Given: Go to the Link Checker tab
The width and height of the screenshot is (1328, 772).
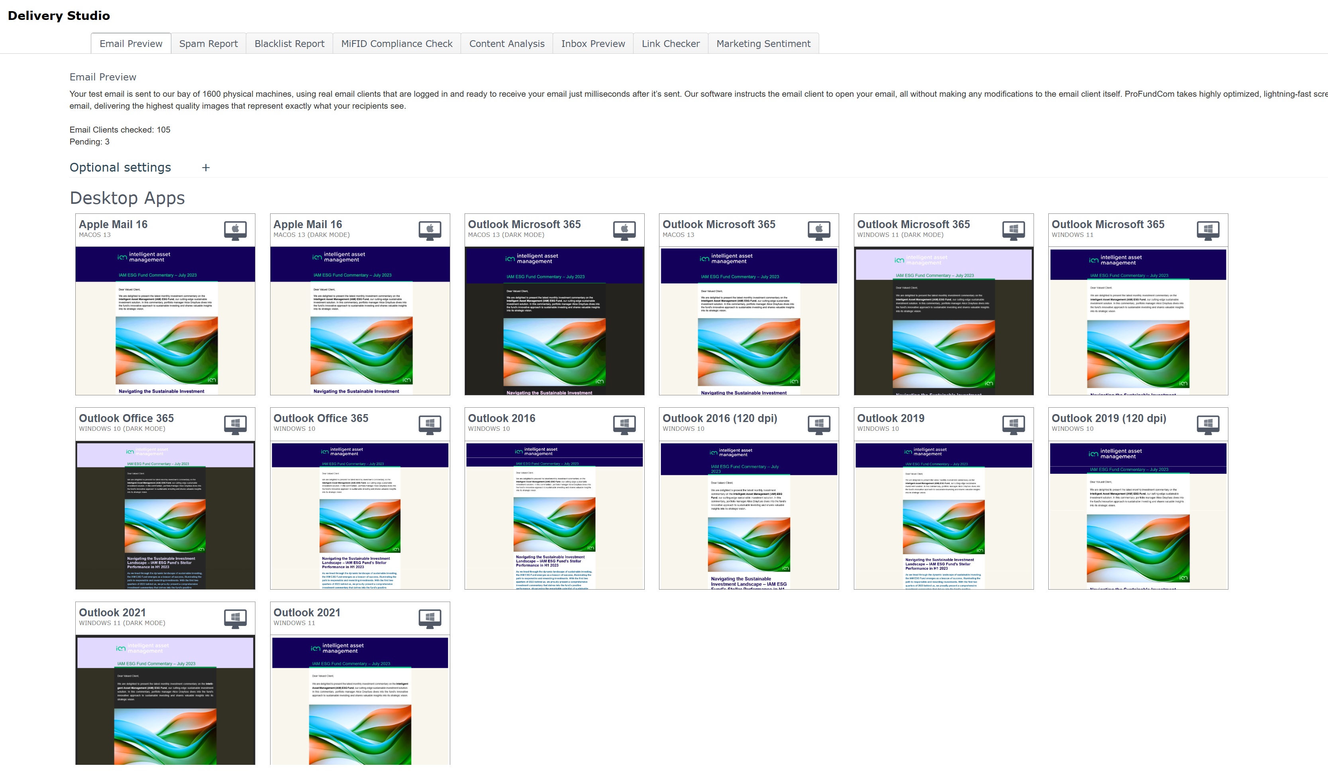Looking at the screenshot, I should 670,44.
